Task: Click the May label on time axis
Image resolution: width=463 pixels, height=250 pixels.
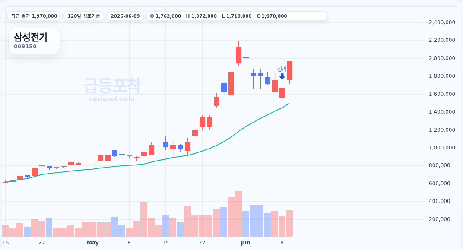Action: pyautogui.click(x=93, y=243)
